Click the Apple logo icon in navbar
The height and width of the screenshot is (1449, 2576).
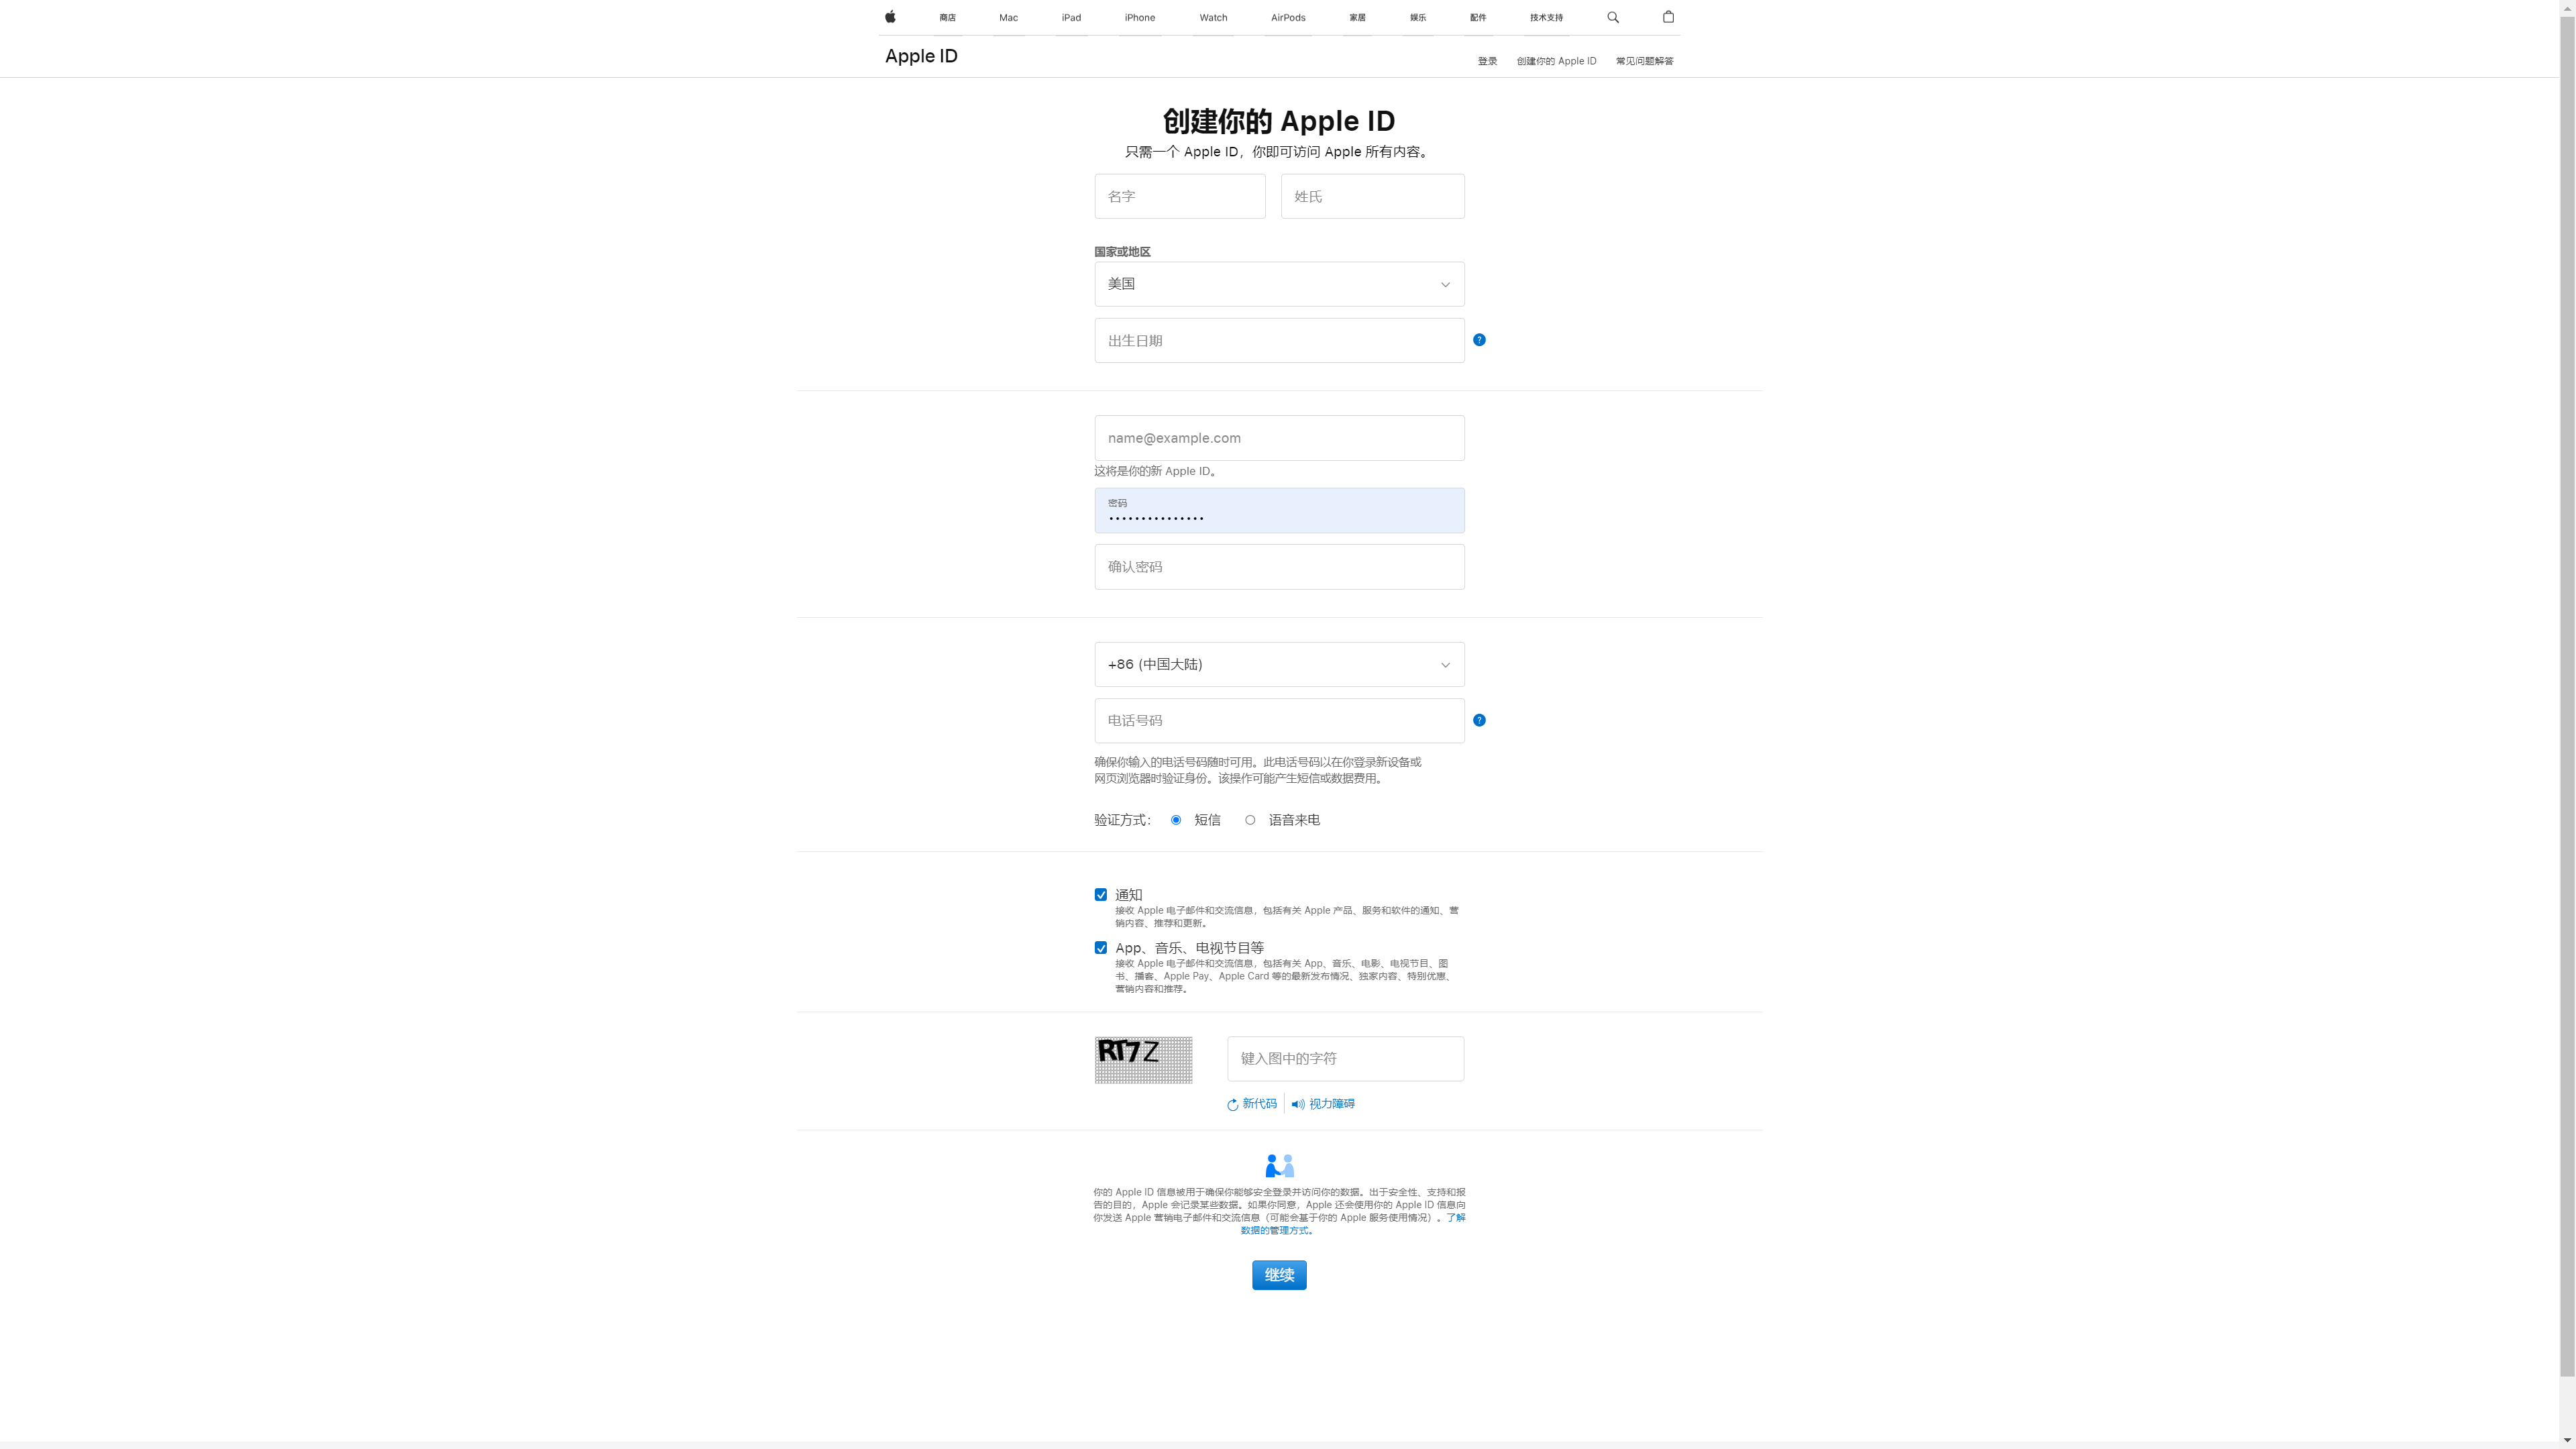pyautogui.click(x=890, y=16)
